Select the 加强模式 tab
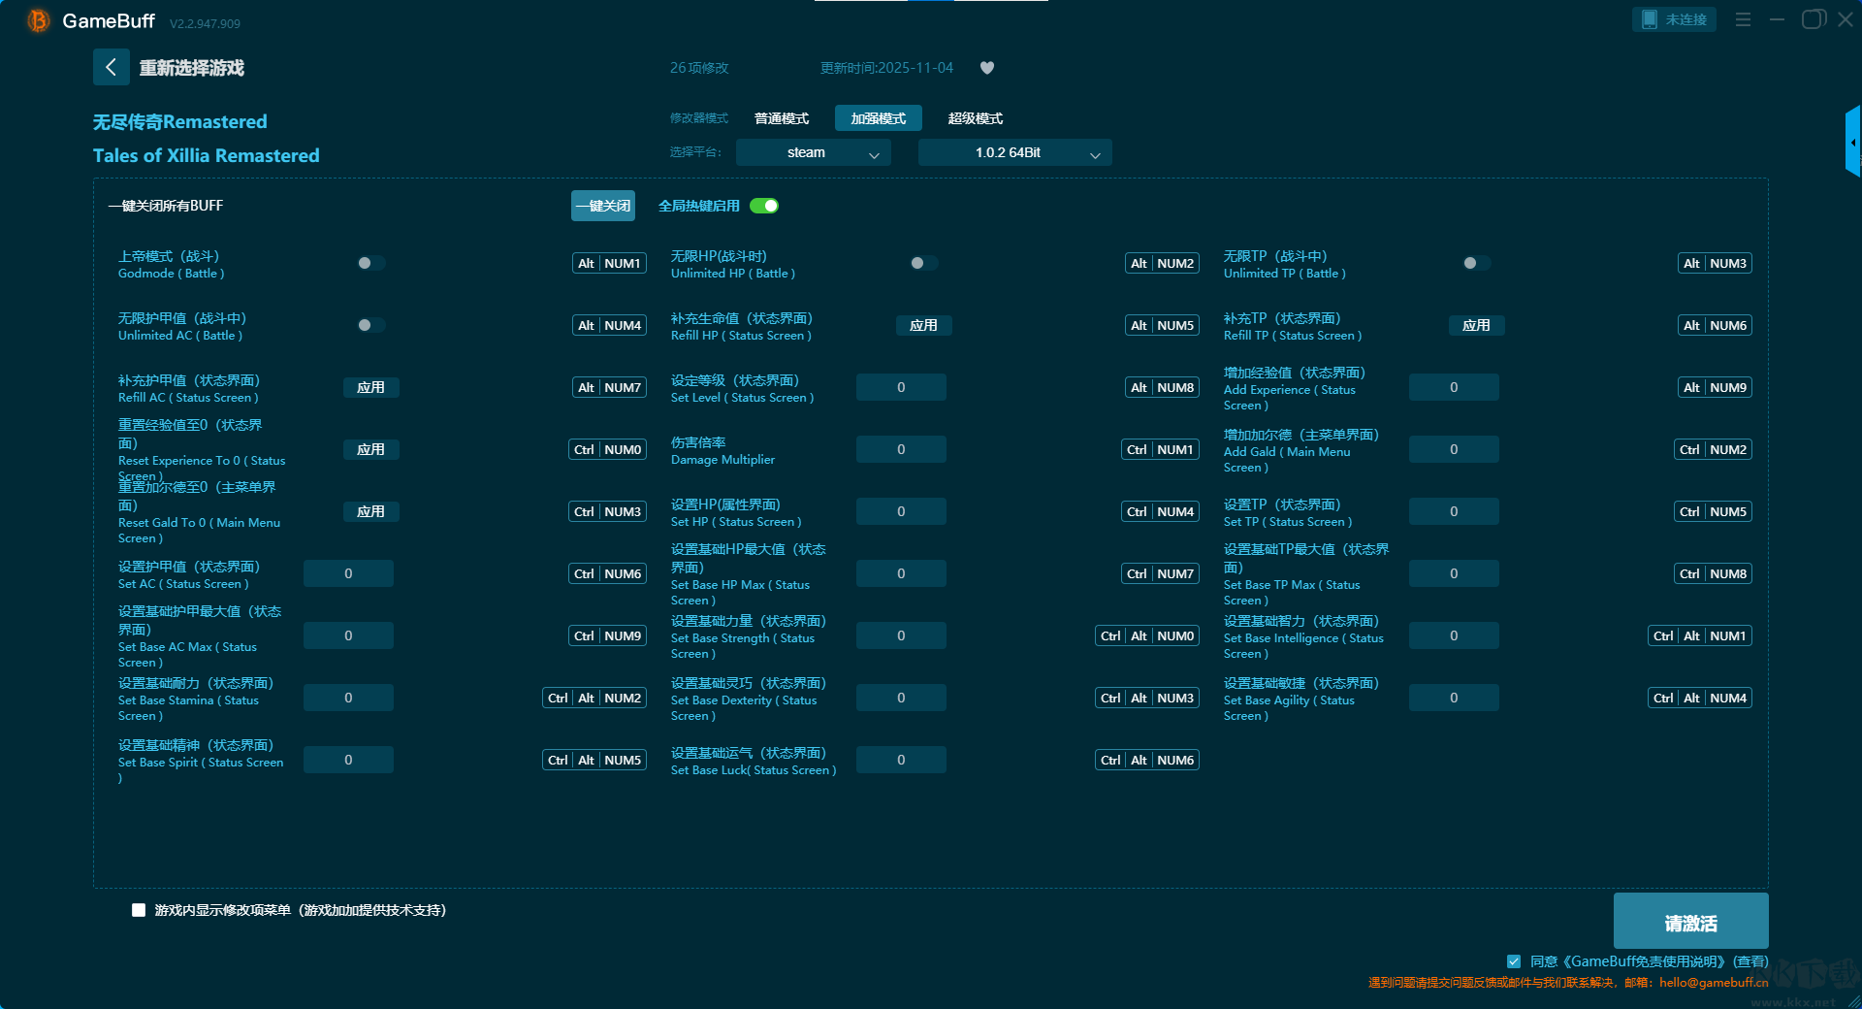Image resolution: width=1862 pixels, height=1009 pixels. 879,118
